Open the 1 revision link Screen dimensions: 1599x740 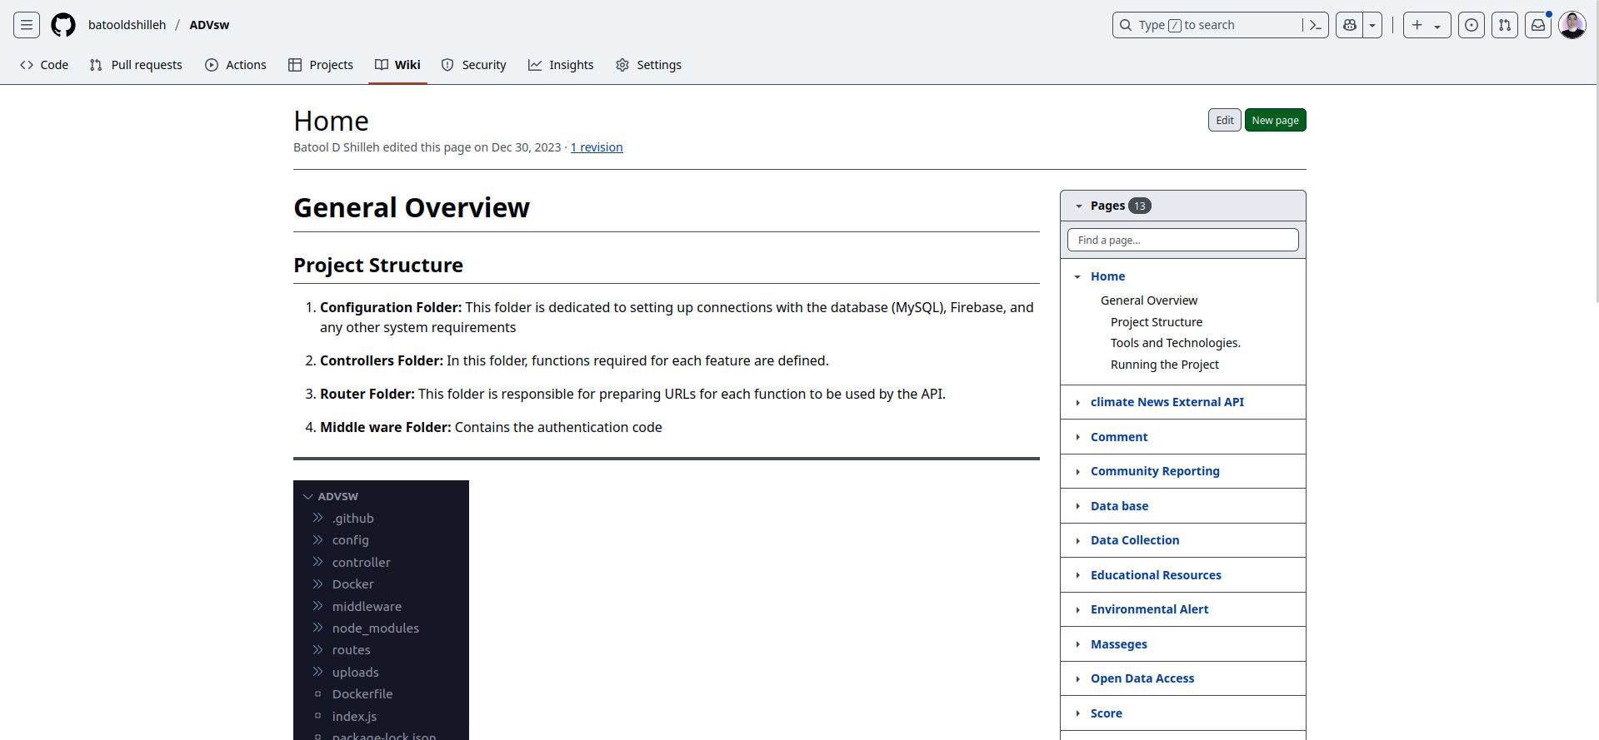click(597, 147)
